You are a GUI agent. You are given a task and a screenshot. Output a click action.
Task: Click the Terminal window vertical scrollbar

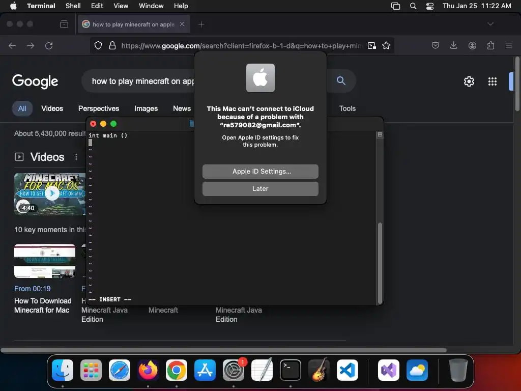click(380, 263)
